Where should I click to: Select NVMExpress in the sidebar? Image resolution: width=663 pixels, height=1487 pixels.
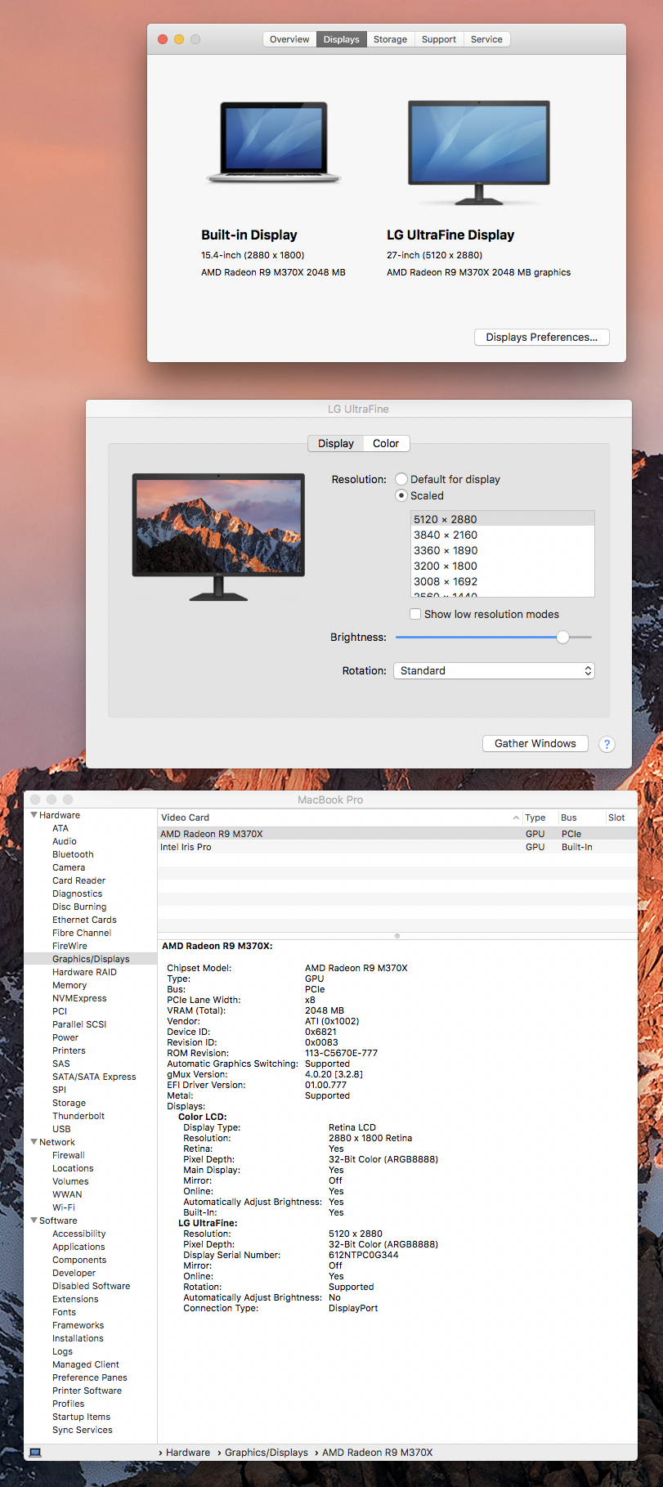pos(79,998)
